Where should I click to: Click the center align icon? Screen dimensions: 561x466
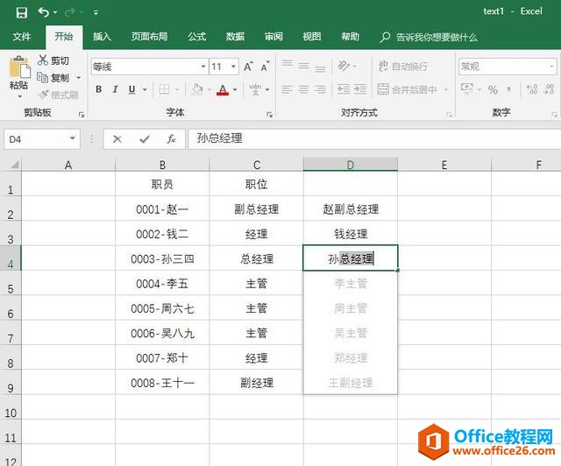[x=304, y=89]
